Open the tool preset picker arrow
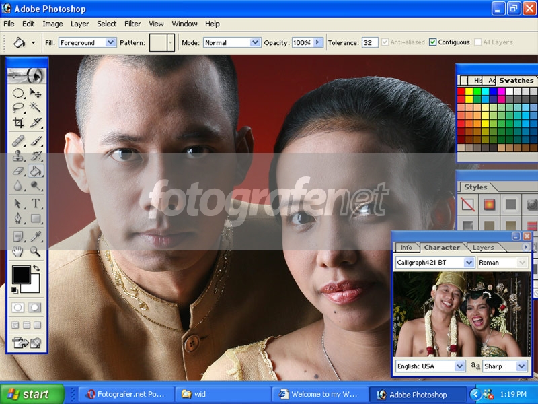The width and height of the screenshot is (538, 404). pyautogui.click(x=33, y=43)
